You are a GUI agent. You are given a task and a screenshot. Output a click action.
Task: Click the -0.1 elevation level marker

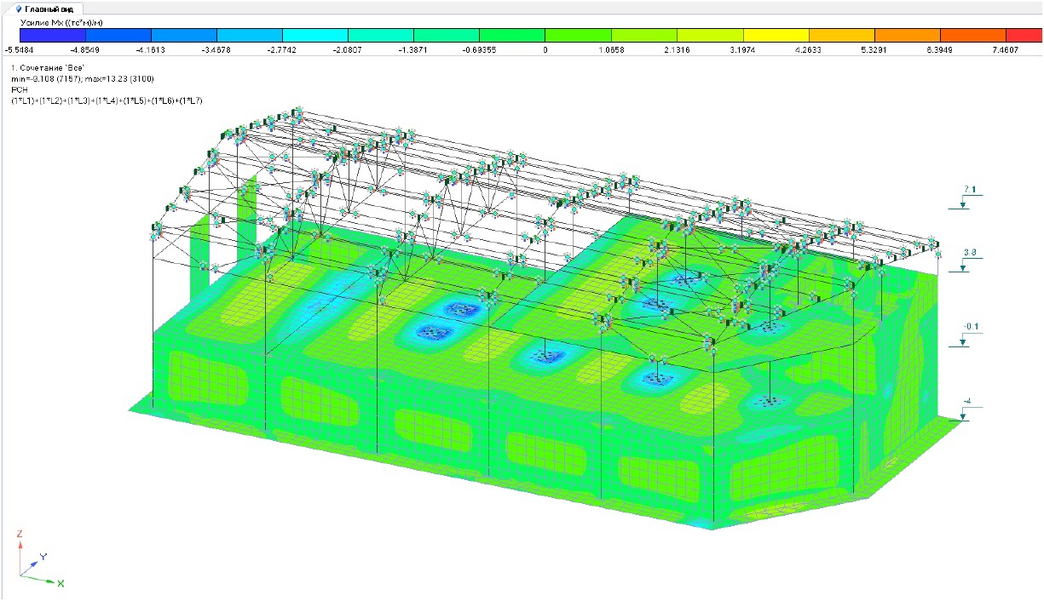pos(969,326)
